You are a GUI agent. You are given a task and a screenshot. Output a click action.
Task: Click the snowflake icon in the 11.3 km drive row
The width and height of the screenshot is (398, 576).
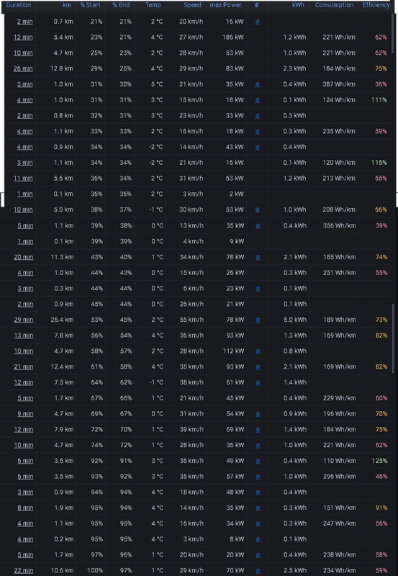(x=258, y=257)
